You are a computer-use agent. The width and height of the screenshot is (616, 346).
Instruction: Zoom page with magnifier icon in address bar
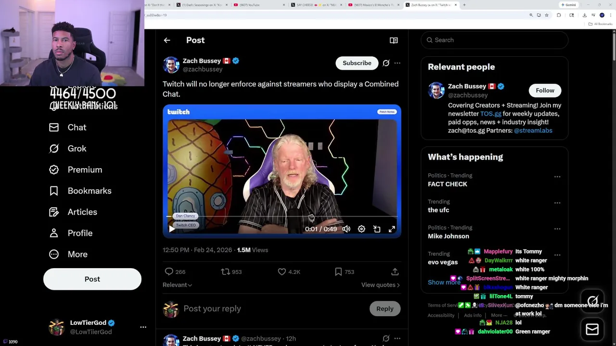click(531, 15)
